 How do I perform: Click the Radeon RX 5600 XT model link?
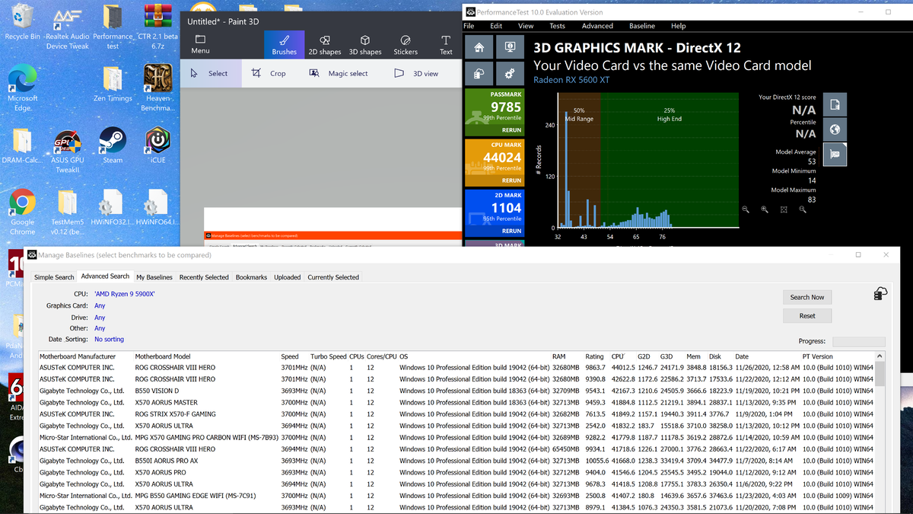[571, 80]
